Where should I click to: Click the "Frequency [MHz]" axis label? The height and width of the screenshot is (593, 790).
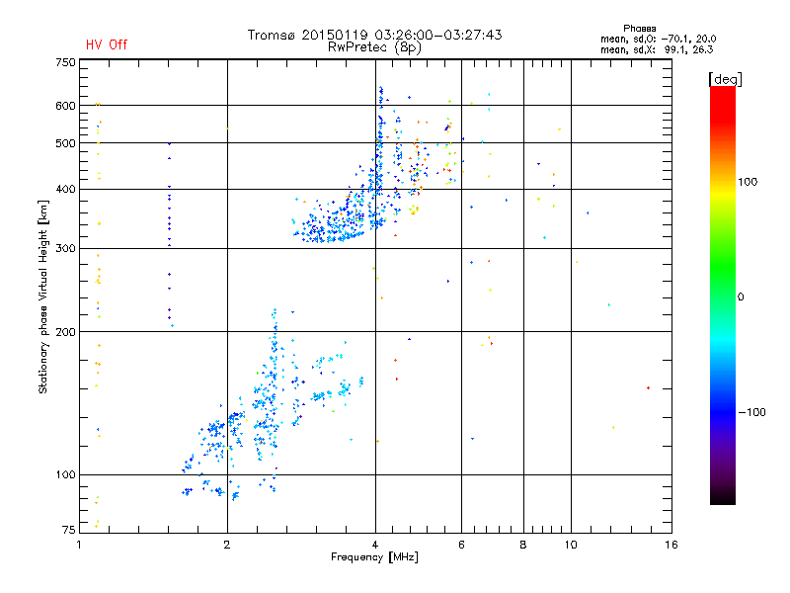[374, 557]
